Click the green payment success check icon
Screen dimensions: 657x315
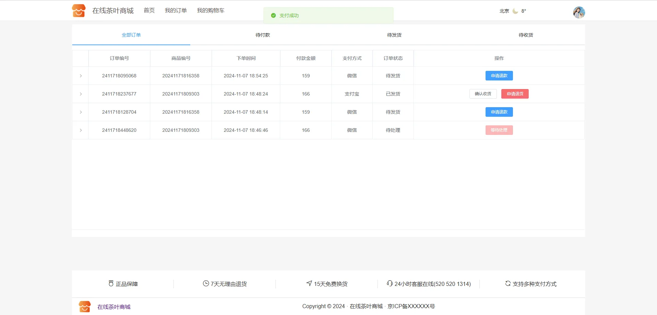[x=273, y=15]
